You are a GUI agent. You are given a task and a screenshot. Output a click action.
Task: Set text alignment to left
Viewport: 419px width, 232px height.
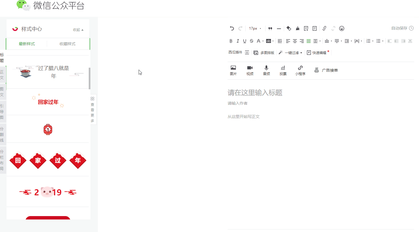pyautogui.click(x=288, y=41)
